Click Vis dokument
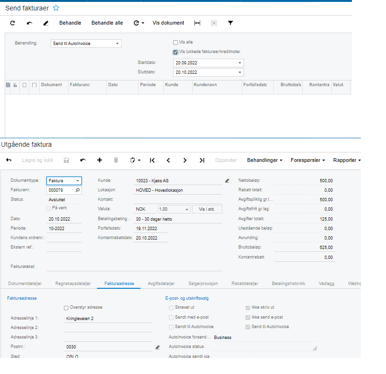The height and width of the screenshot is (374, 386). click(168, 23)
